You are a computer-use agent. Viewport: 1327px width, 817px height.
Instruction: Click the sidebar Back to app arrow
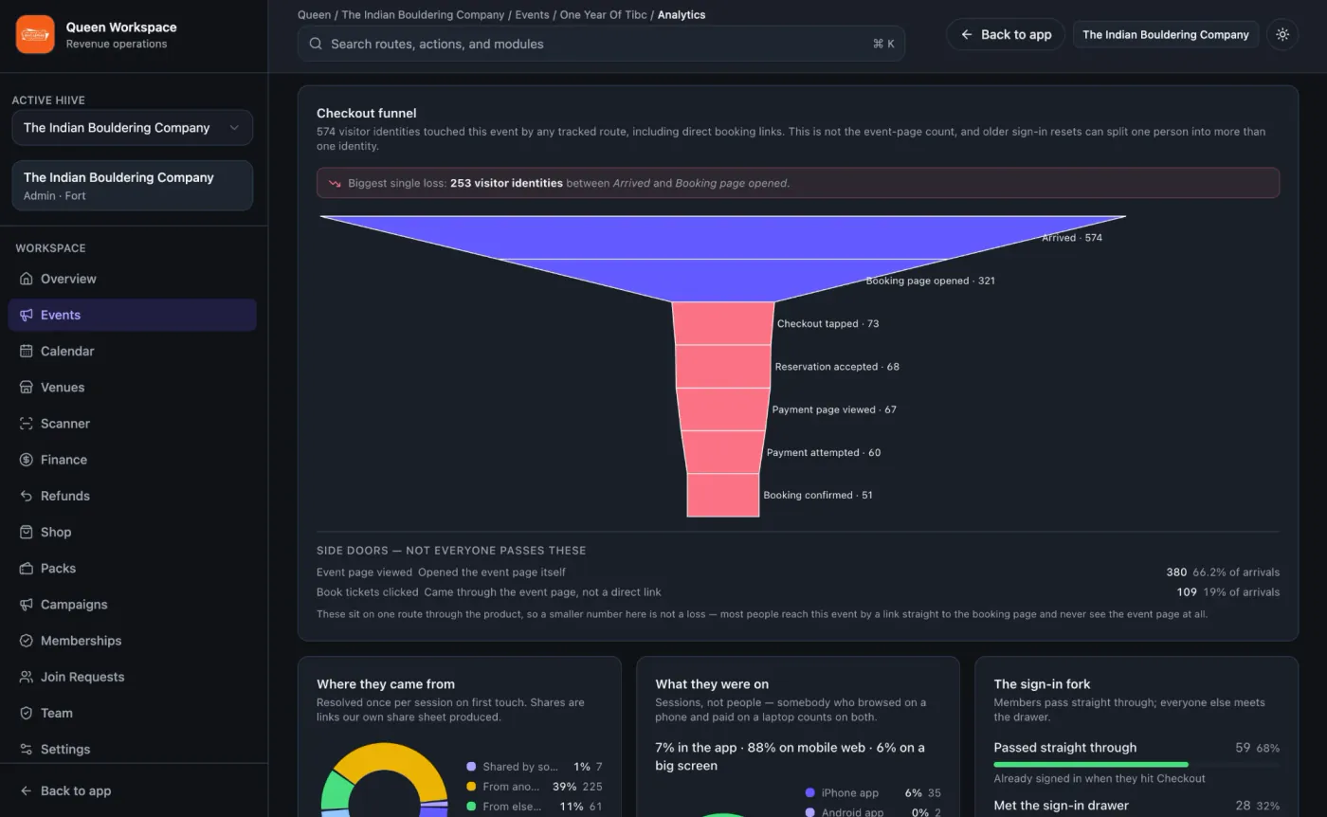[x=27, y=790]
